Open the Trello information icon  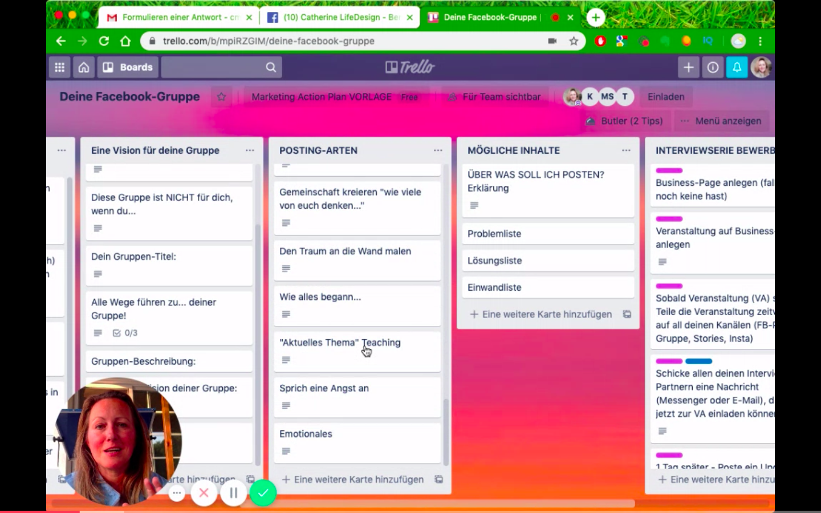713,67
